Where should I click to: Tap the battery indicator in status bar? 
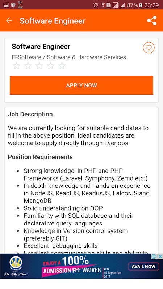coord(141,5)
